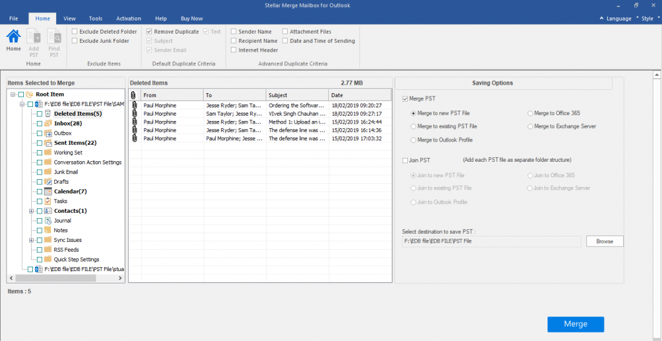The image size is (662, 341).
Task: Select the Conversation Action Settings folder icon
Action: (48, 162)
